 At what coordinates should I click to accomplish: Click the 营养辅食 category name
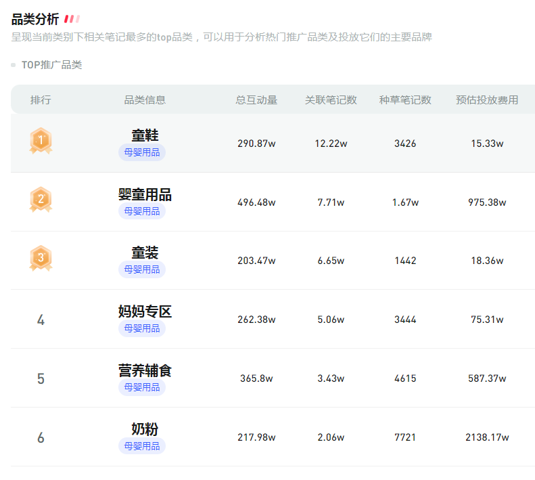point(145,370)
